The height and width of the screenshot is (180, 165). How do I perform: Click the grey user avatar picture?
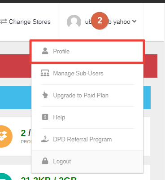(74, 22)
